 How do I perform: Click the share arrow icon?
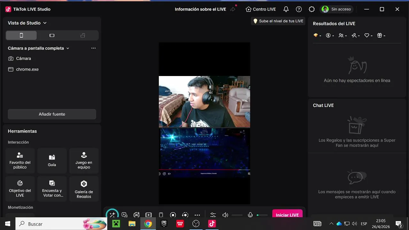[233, 9]
